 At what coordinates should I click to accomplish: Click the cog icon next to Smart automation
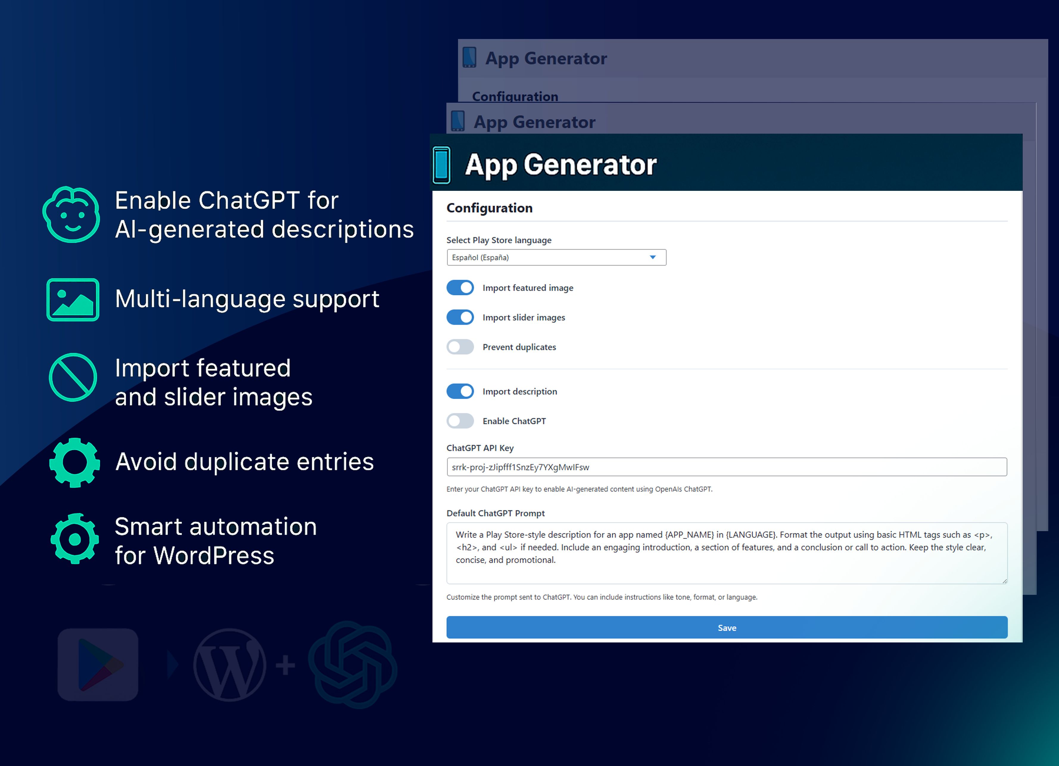coord(75,539)
